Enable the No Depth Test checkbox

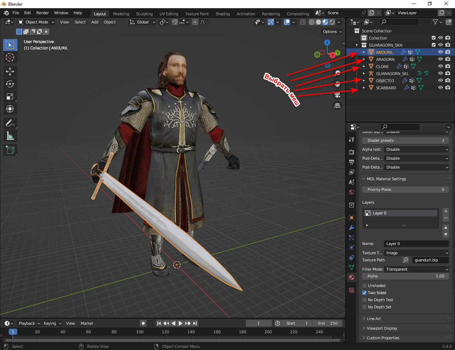364,300
